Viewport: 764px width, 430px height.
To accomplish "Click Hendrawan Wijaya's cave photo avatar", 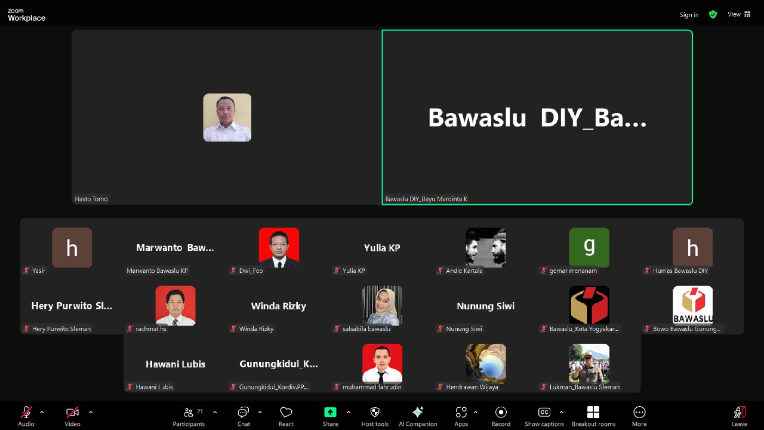I will click(486, 364).
